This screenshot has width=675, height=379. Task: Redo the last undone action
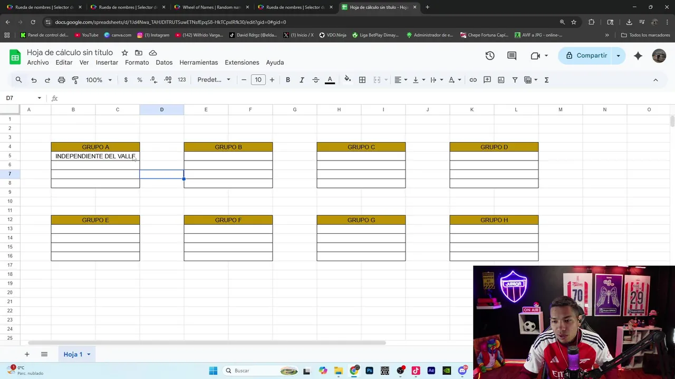[47, 80]
